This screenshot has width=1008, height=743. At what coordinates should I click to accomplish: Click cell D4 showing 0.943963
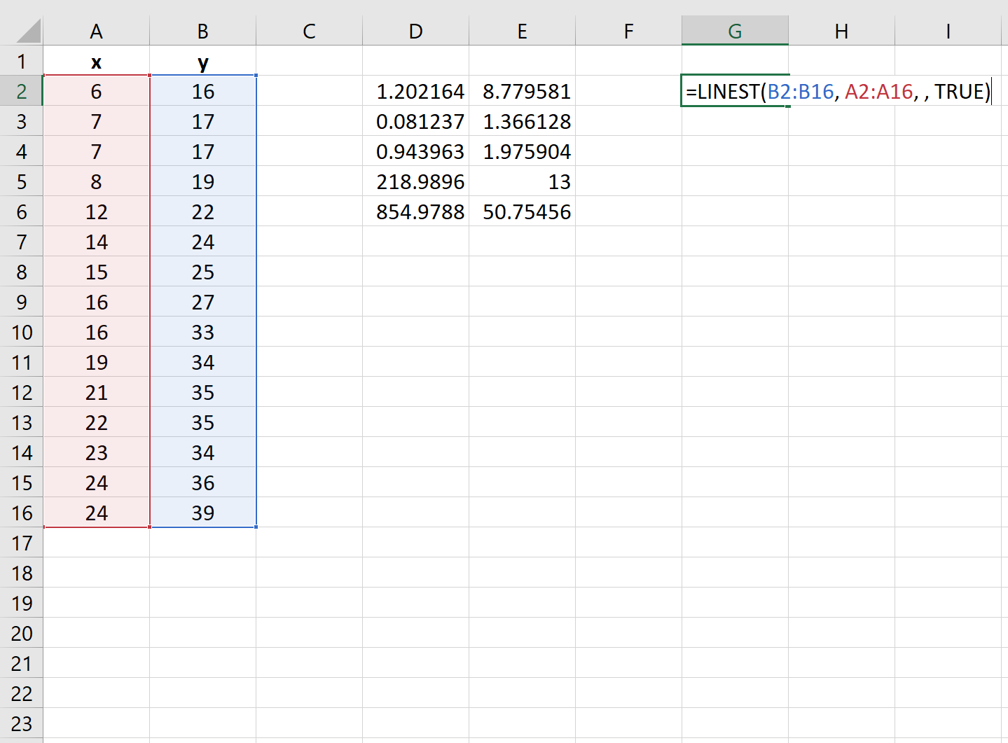tap(416, 151)
